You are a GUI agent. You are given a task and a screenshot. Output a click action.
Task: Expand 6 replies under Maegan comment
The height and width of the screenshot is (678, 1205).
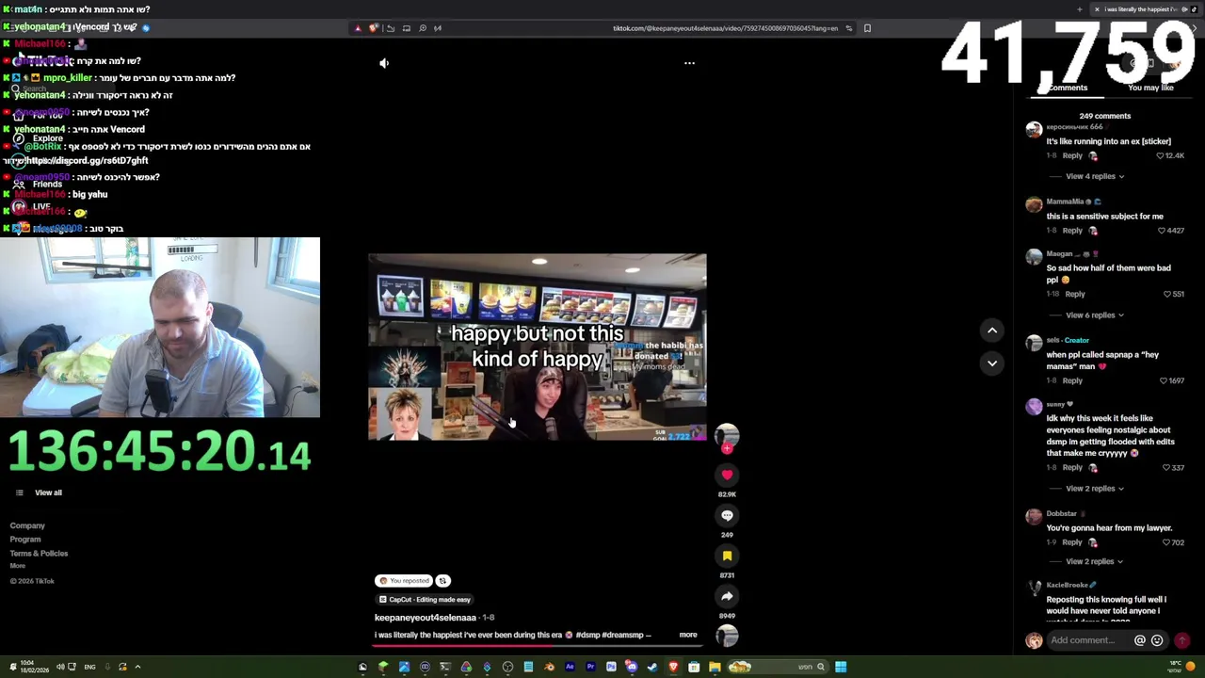click(1095, 315)
